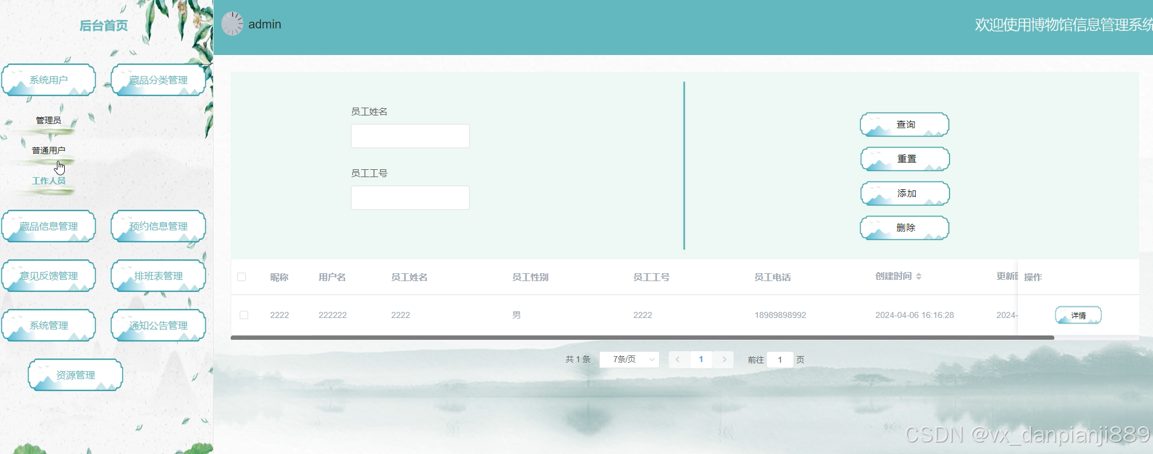The image size is (1153, 454).
Task: Check the row 2222 checkbox
Action: pos(244,315)
